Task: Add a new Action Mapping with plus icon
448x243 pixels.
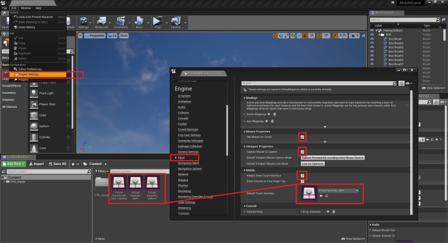Action: pyautogui.click(x=269, y=114)
